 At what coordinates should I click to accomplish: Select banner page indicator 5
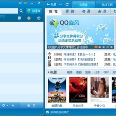click(x=111, y=47)
